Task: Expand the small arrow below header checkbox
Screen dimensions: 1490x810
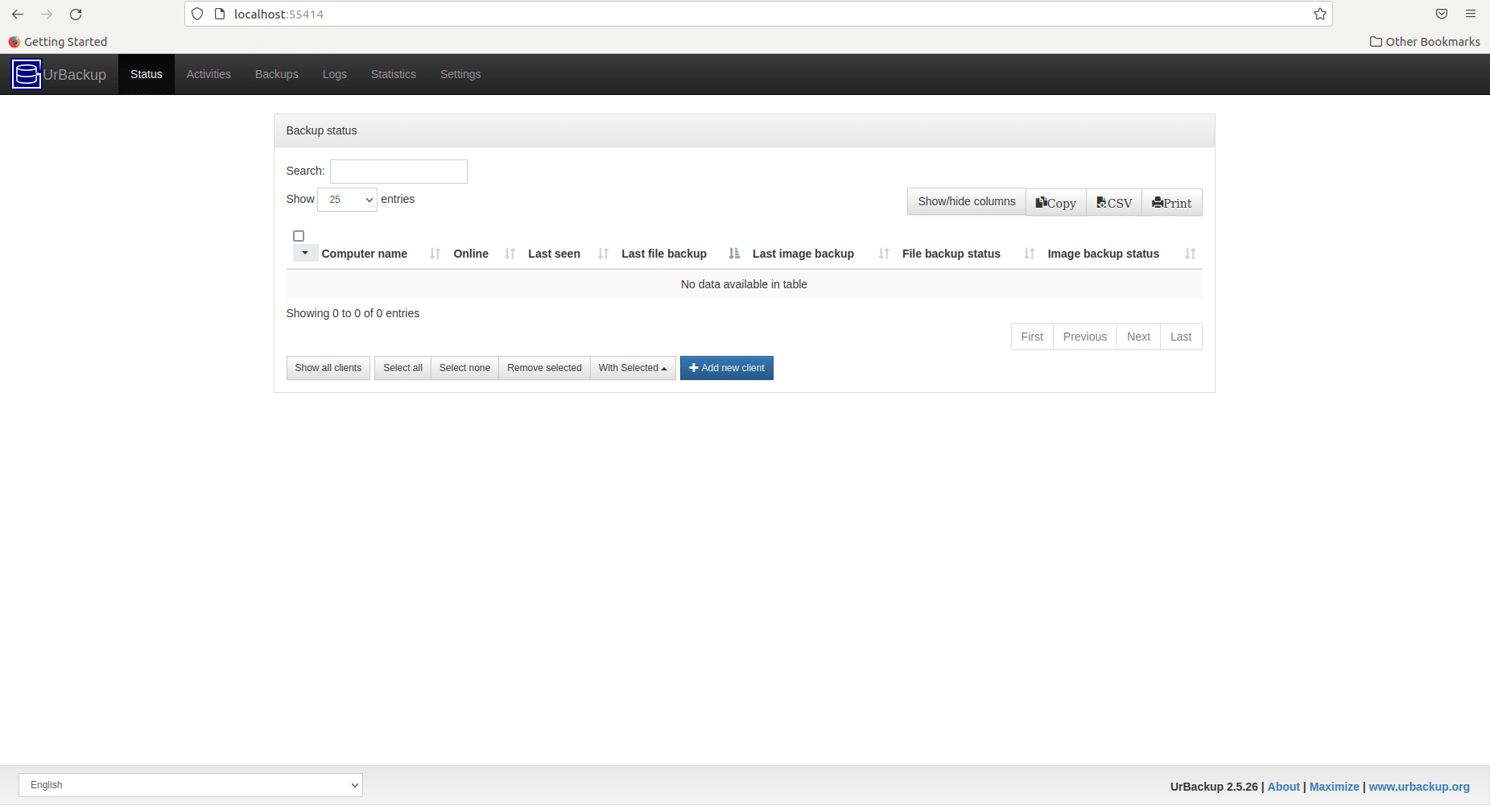Action: [305, 253]
